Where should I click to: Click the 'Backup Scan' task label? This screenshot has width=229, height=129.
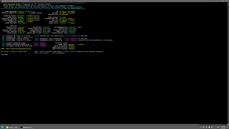point(64,29)
